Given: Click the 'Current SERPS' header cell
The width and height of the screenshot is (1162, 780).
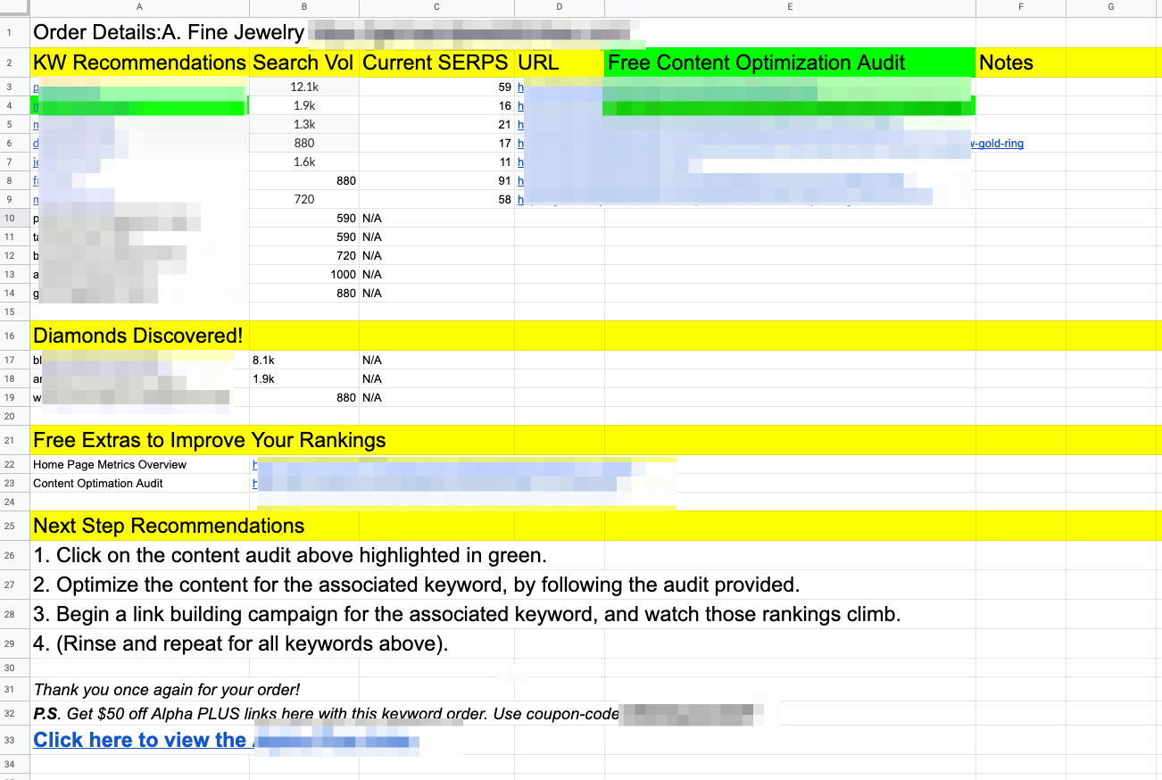Looking at the screenshot, I should click(x=436, y=63).
